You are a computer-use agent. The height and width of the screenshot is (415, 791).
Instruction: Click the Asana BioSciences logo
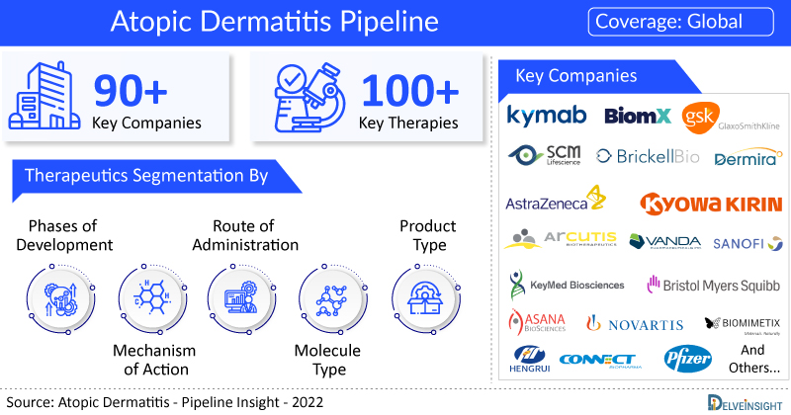tap(537, 323)
